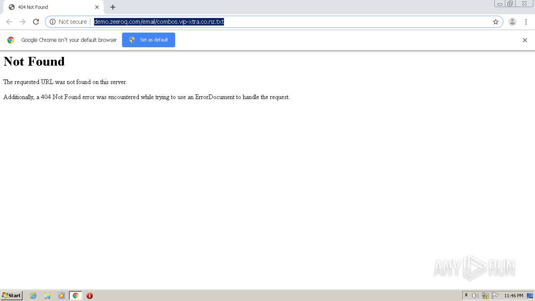This screenshot has width=535, height=301.
Task: Click the Not Found heading
Action: pos(34,61)
